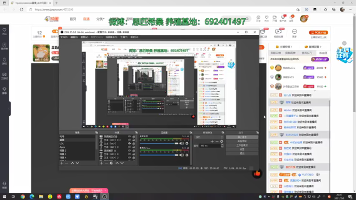The width and height of the screenshot is (356, 200).
Task: Switch to the 贵宾(37) tab
Action: (x=307, y=53)
